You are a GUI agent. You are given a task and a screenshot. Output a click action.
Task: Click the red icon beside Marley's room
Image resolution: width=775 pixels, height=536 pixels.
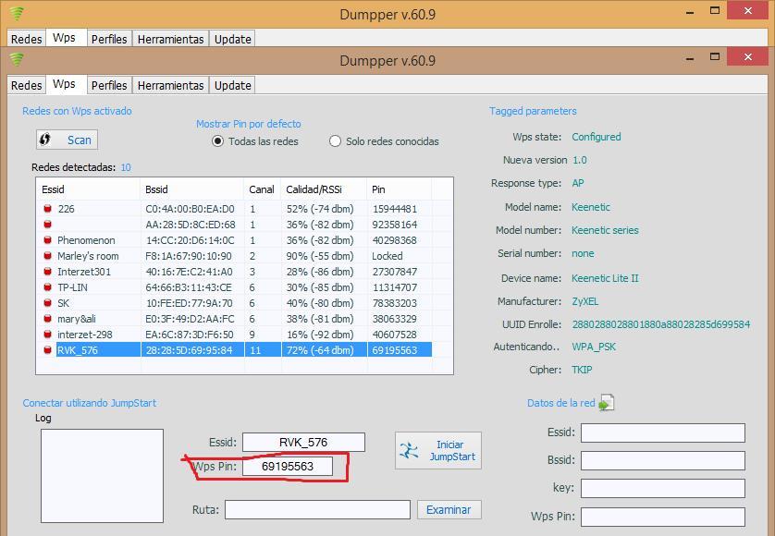tap(47, 256)
